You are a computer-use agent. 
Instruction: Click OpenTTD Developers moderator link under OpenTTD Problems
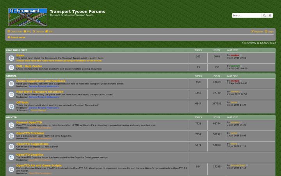[x=40, y=138]
